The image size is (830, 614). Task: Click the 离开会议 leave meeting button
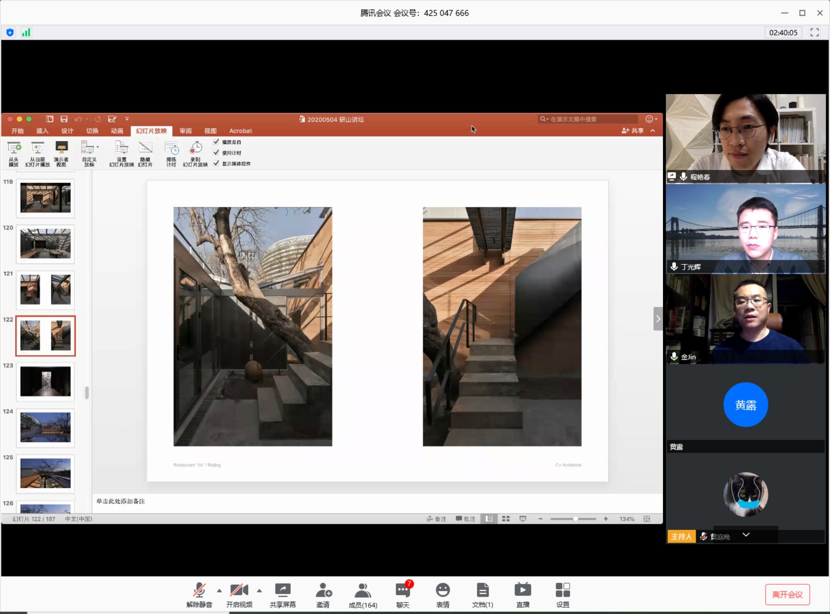click(x=787, y=594)
